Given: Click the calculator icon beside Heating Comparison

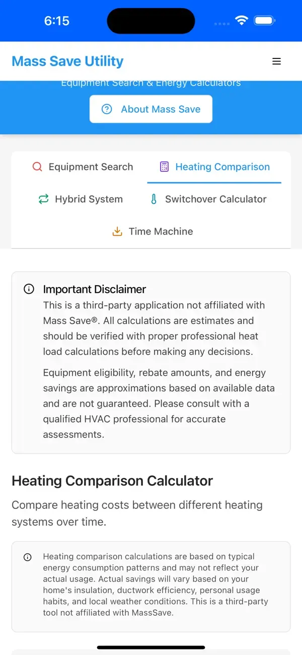Looking at the screenshot, I should [x=164, y=166].
